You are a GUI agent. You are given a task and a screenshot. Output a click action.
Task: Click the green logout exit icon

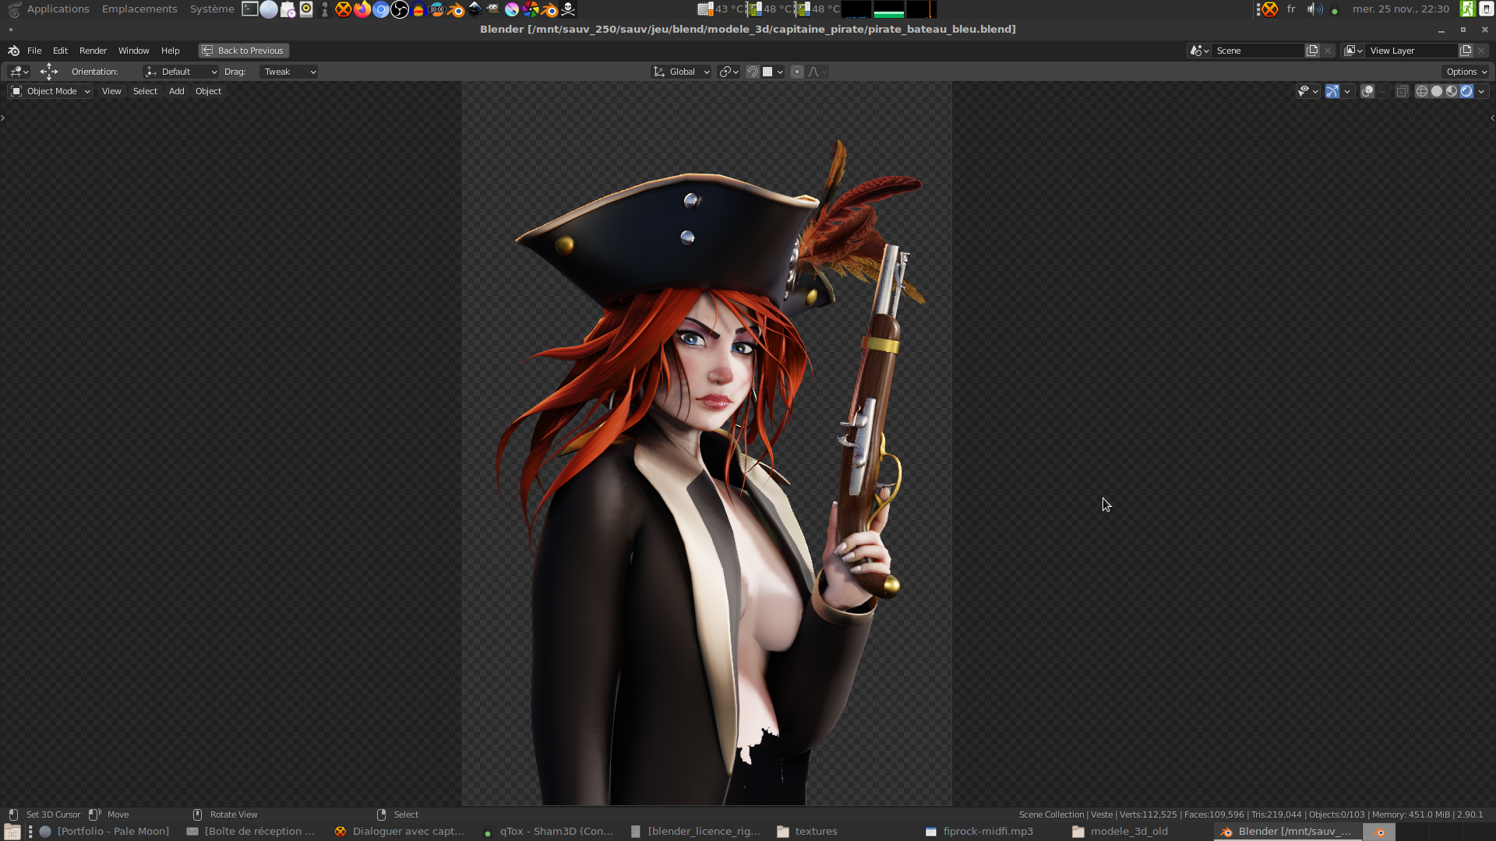[x=1467, y=9]
